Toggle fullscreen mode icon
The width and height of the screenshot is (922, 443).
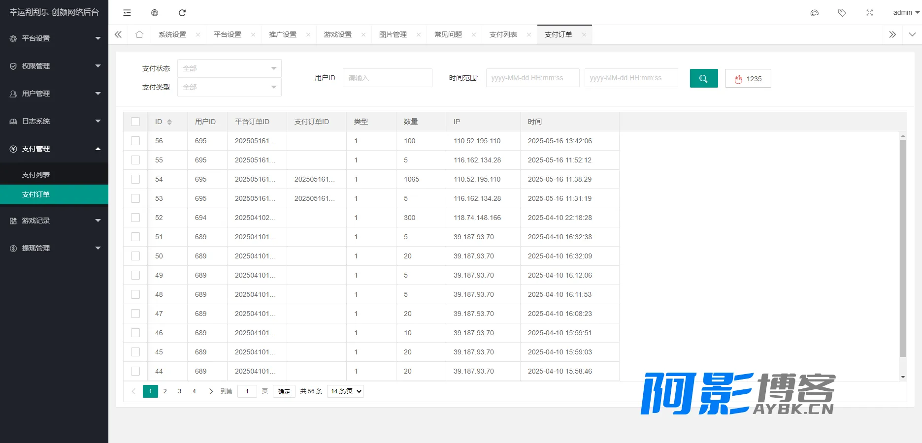pyautogui.click(x=870, y=13)
